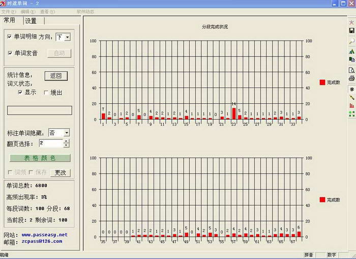Click the 单词总数: 6800 text

27,186
